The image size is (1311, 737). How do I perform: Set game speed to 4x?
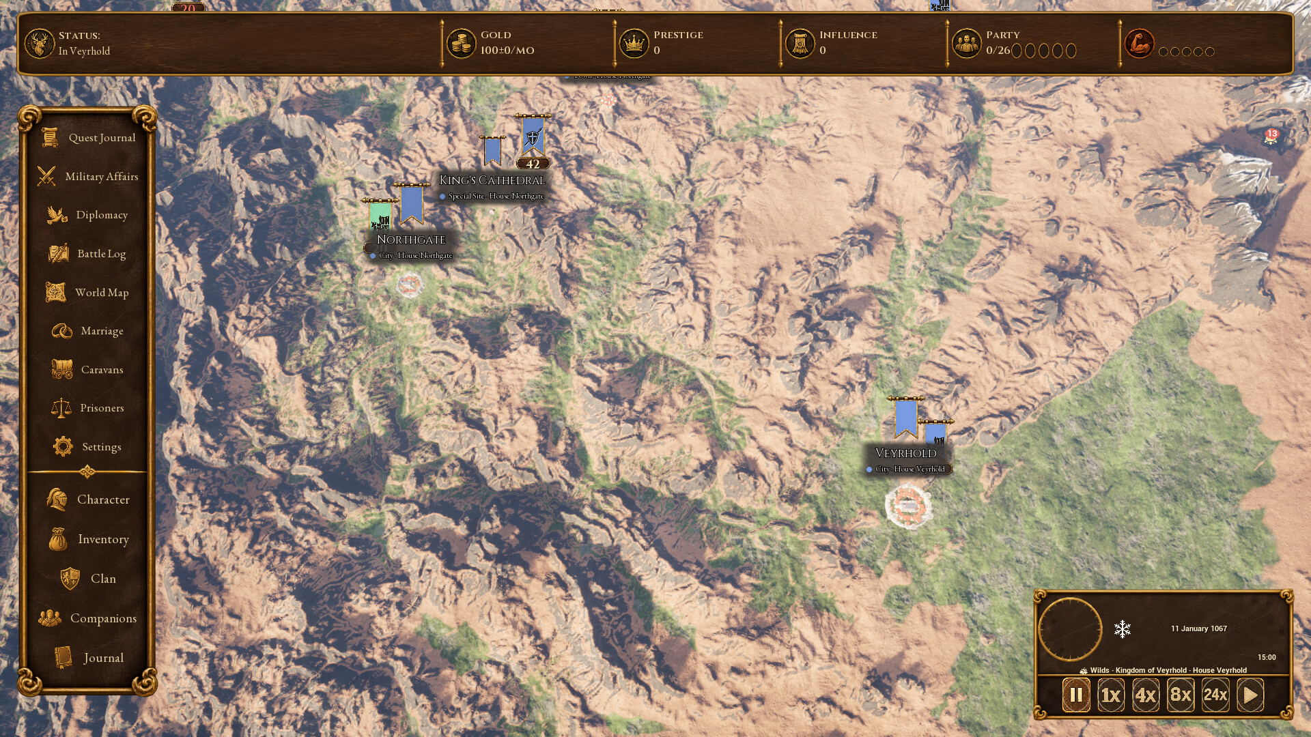pos(1146,695)
